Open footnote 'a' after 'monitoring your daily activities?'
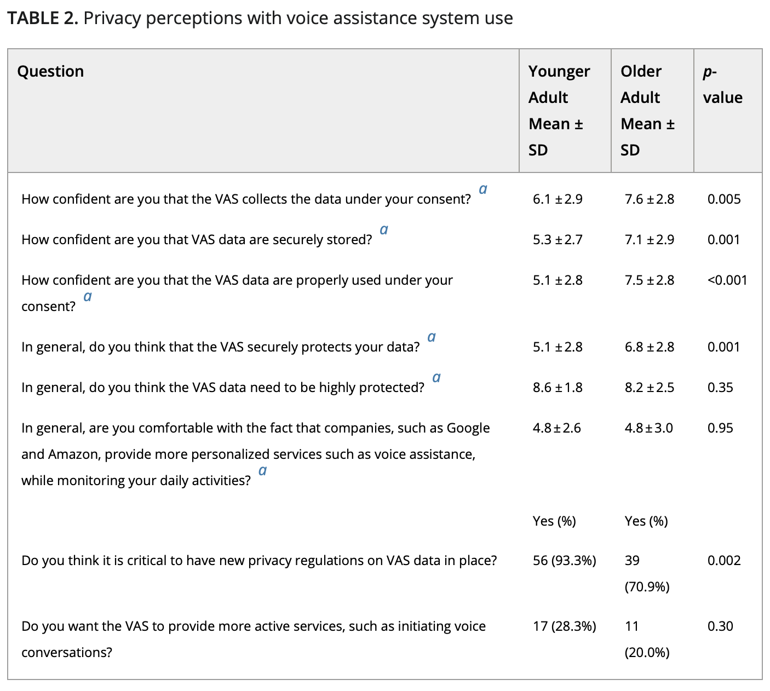Screen dimensions: 770x691 pyautogui.click(x=262, y=471)
